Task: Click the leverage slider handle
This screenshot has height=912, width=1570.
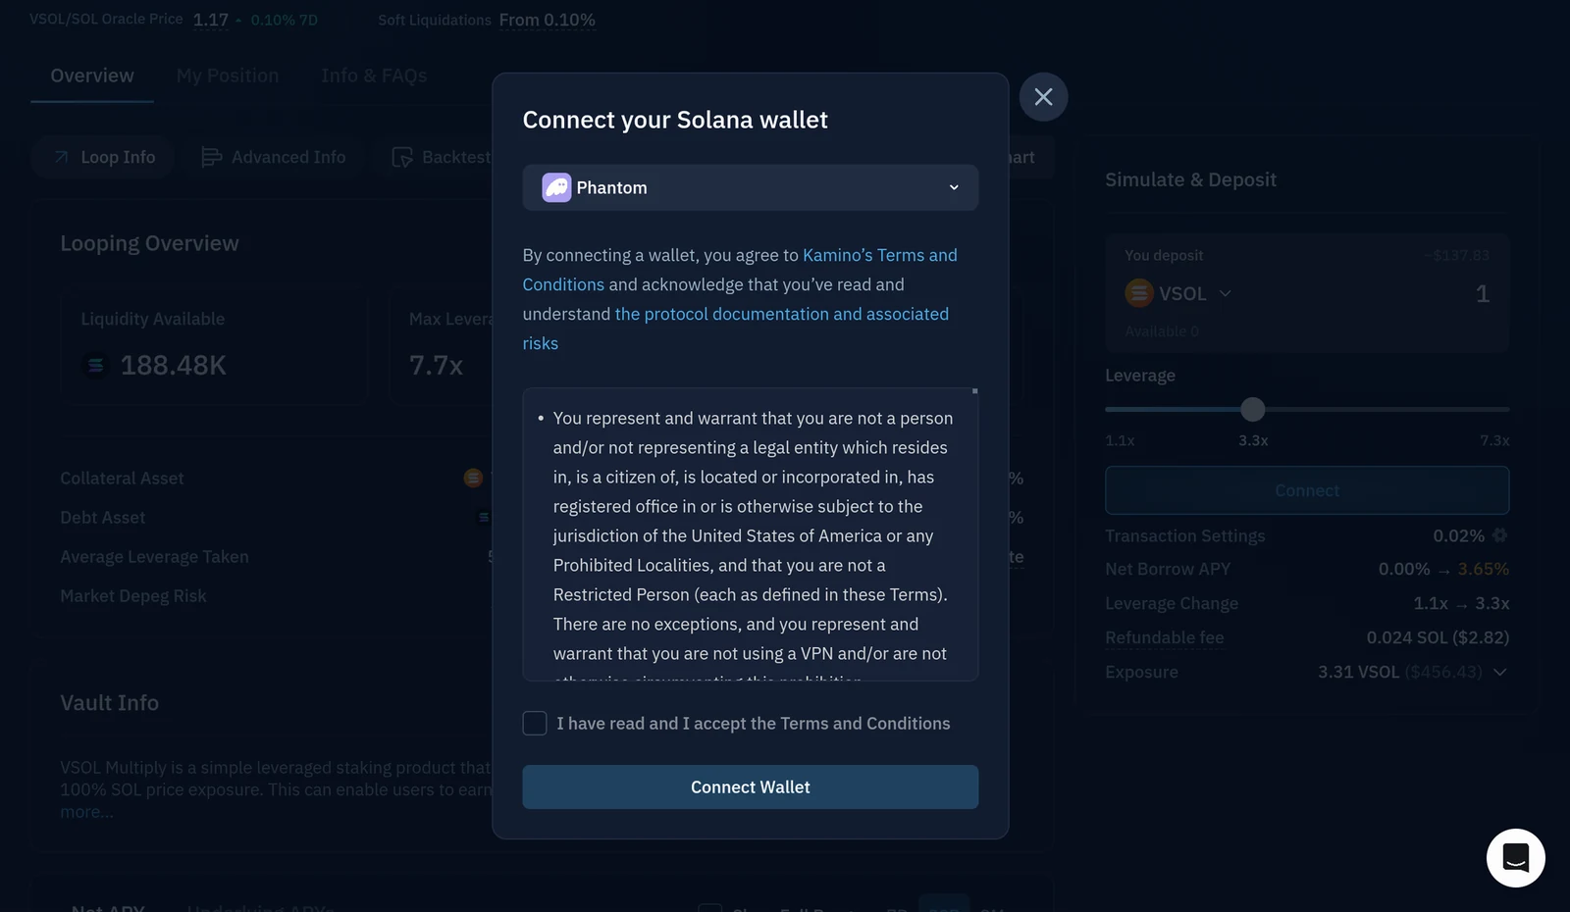Action: tap(1253, 409)
